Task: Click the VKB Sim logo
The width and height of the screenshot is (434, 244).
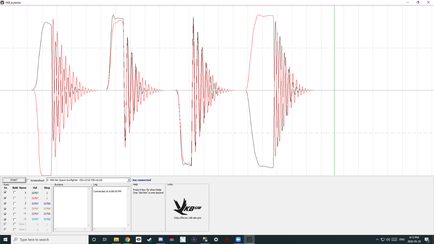Action: coord(187,206)
